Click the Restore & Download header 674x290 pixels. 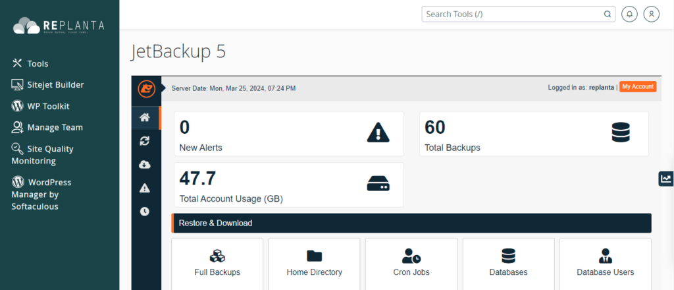pos(411,223)
